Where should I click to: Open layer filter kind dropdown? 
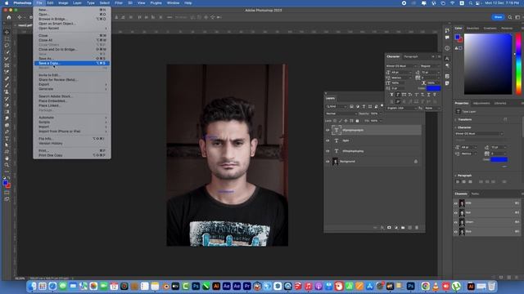point(337,106)
